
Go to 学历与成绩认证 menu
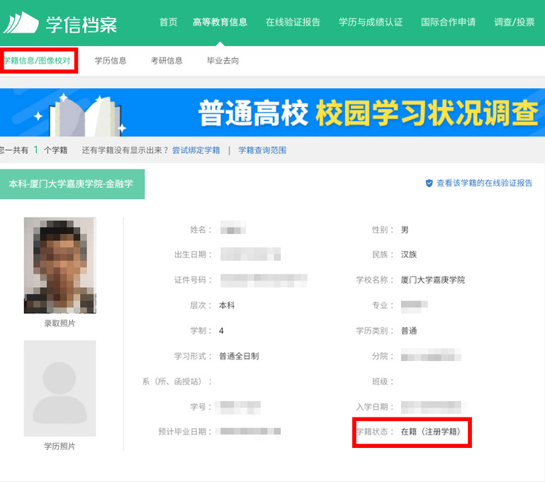pos(370,23)
